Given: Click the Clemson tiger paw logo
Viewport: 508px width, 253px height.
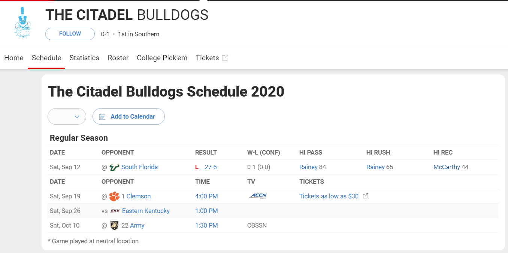Looking at the screenshot, I should (114, 196).
